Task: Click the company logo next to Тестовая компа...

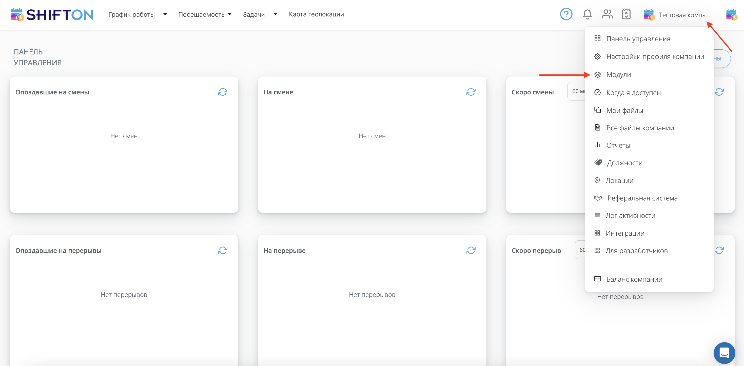Action: (649, 15)
